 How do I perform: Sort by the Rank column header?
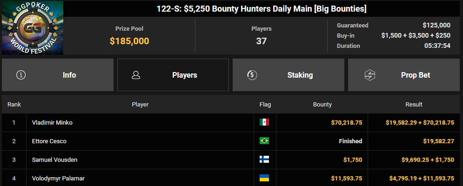[x=14, y=105]
